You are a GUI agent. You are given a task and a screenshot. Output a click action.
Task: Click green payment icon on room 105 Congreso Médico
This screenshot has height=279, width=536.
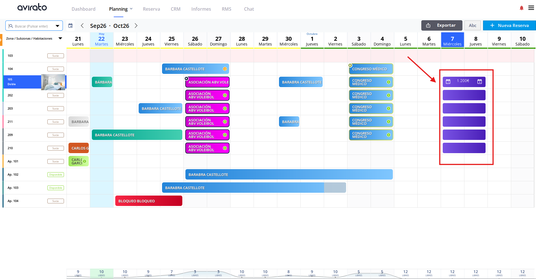(x=389, y=82)
